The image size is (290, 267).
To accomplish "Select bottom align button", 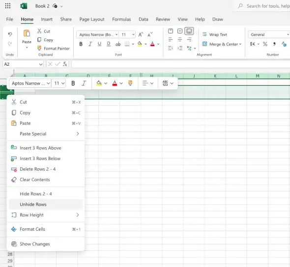I will click(189, 31).
